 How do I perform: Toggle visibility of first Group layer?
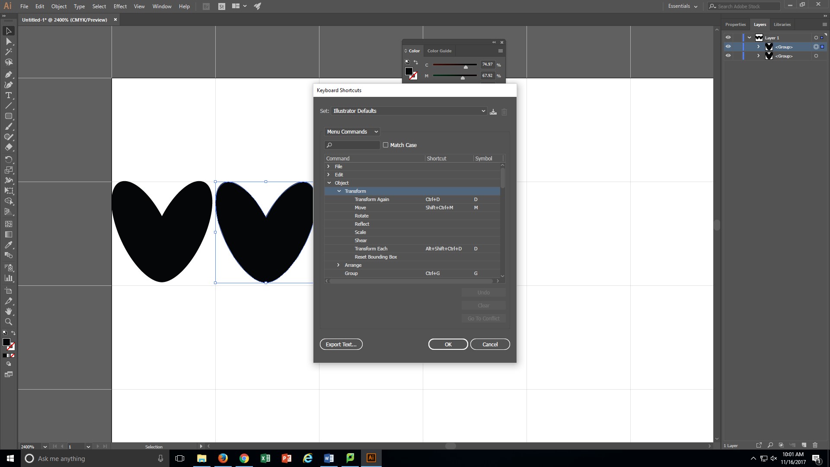point(728,47)
